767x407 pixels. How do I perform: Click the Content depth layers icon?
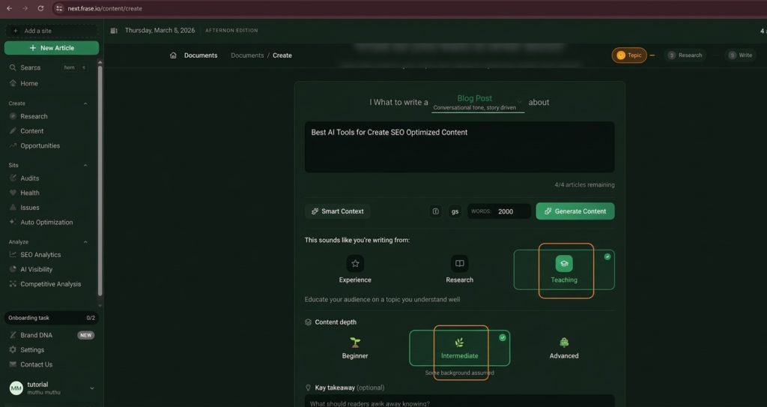click(x=308, y=322)
